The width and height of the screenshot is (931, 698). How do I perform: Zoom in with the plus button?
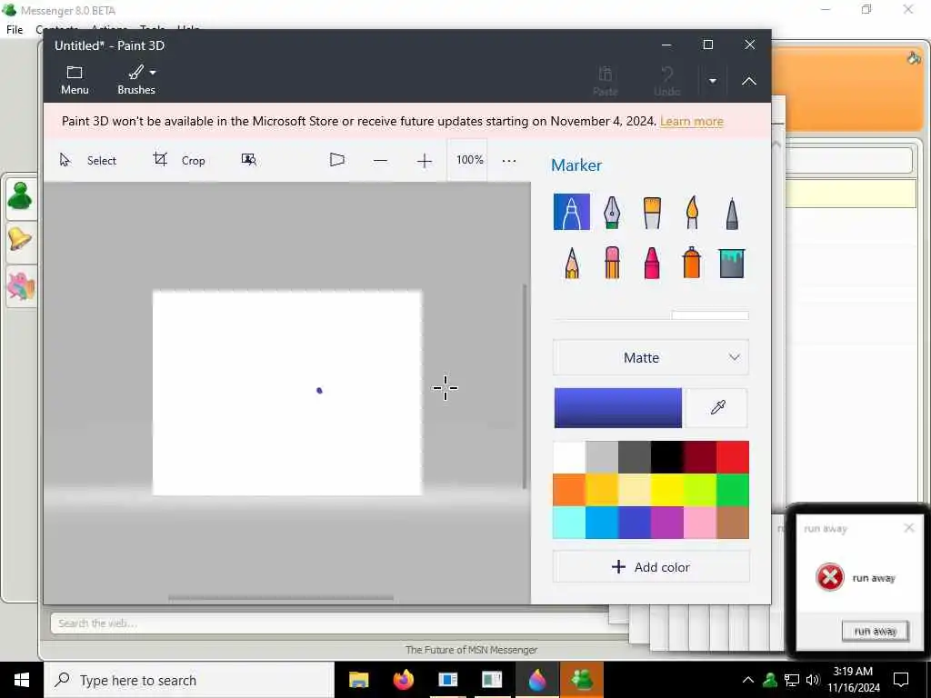pyautogui.click(x=424, y=160)
